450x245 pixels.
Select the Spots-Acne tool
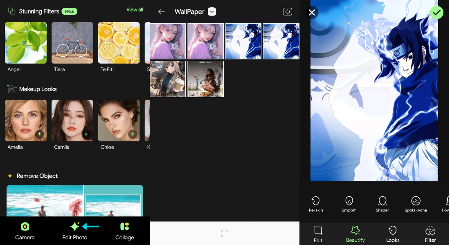tap(416, 204)
